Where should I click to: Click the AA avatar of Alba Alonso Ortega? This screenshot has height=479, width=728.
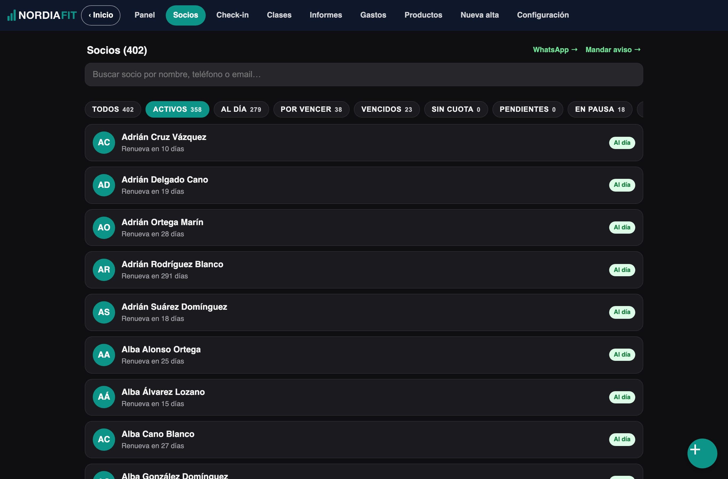(104, 355)
